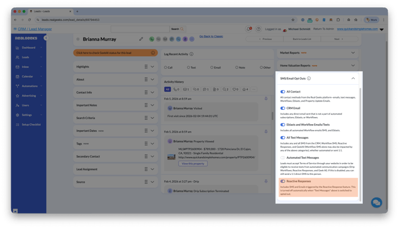Bookmark this page with the star icon
Viewport: 399px width, 228px height.
pos(292,20)
